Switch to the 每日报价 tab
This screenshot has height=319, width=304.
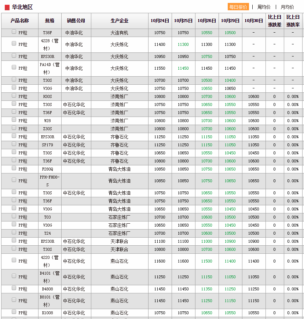[x=238, y=7]
